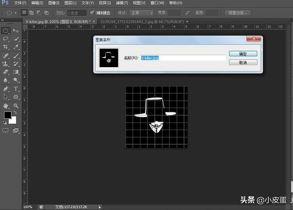Click the 调整边缘 refine edge button
Image resolution: width=293 pixels, height=210 pixels.
point(238,13)
